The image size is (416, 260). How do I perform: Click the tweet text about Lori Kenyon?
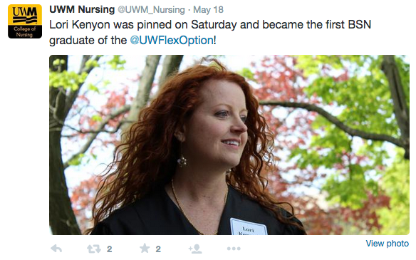coord(210,32)
